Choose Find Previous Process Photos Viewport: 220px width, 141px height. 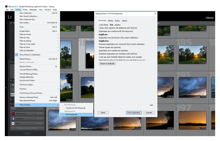37,93
